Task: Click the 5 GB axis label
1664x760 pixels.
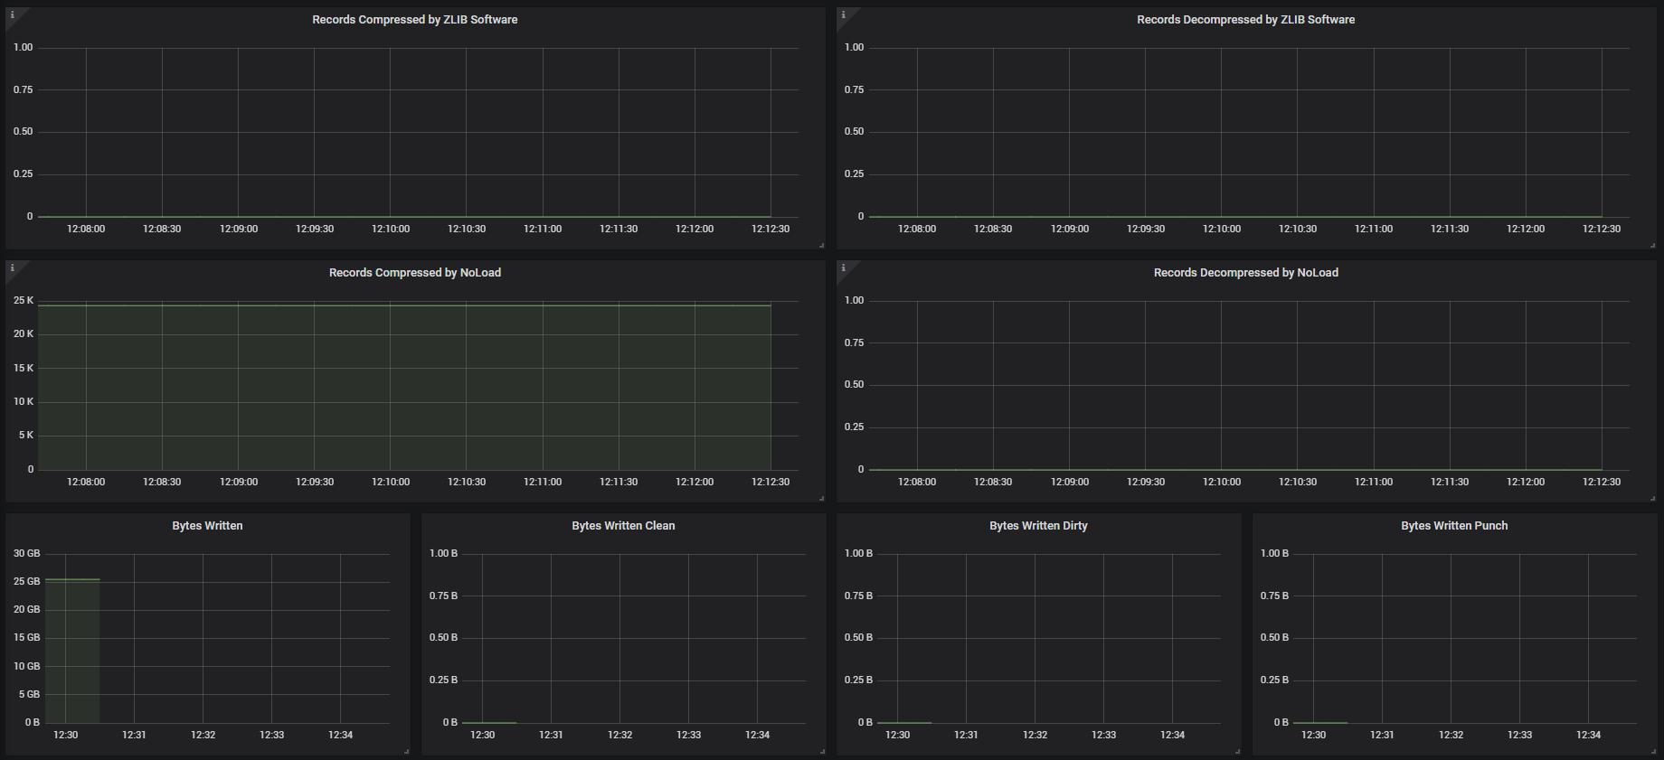Action: [x=29, y=694]
